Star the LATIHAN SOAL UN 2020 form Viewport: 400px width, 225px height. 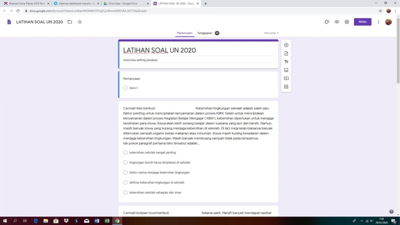click(79, 22)
